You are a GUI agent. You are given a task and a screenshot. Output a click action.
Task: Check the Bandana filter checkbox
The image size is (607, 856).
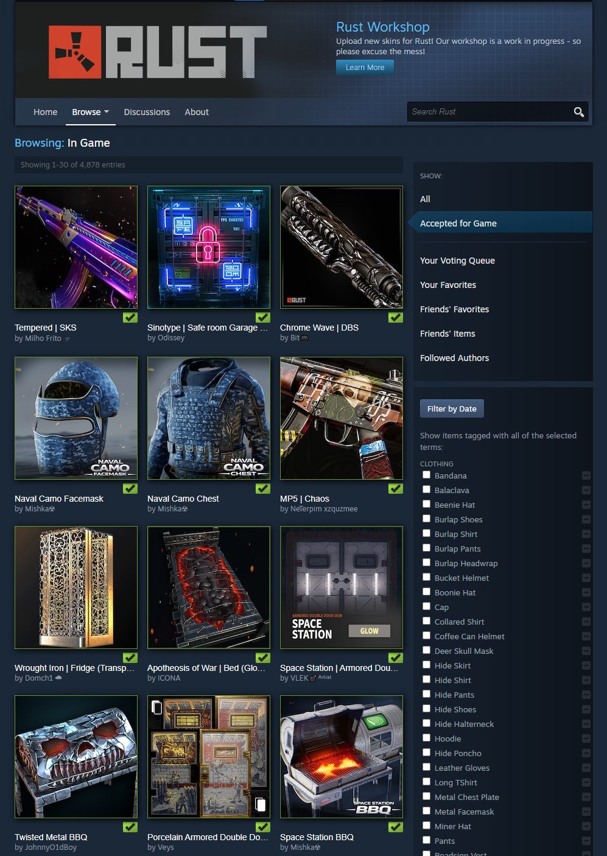[426, 475]
